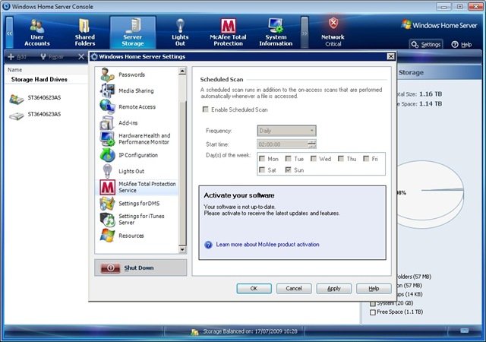Click status bar network indicator icon

point(464,331)
